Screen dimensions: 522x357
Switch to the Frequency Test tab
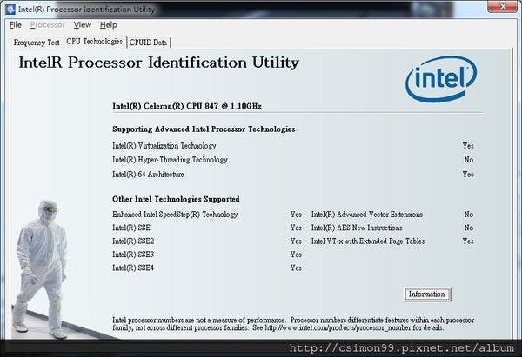(x=37, y=42)
